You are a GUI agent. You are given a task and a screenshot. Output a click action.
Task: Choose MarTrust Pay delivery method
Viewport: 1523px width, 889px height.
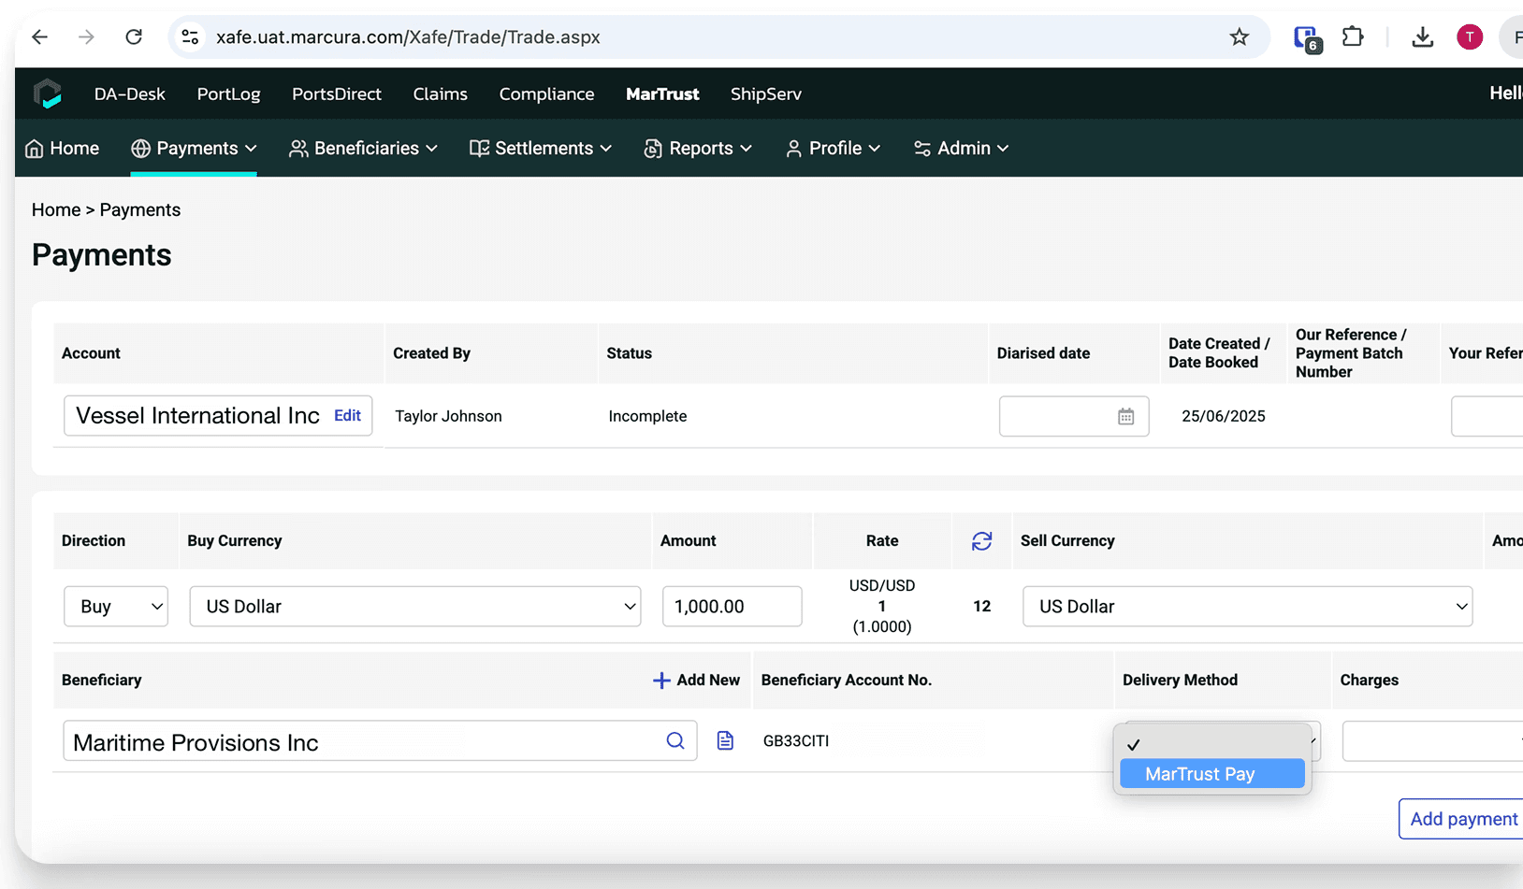pos(1212,774)
